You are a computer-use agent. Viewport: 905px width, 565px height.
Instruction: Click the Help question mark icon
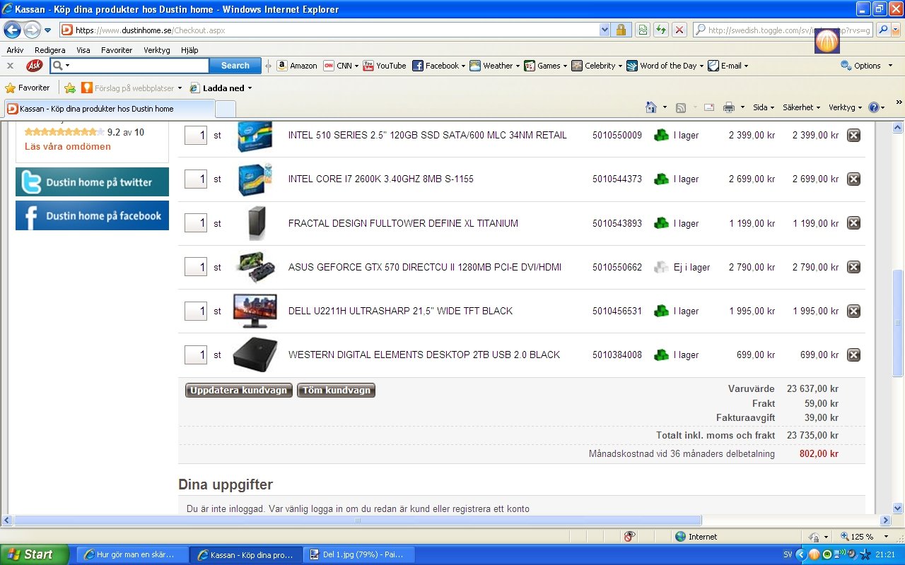click(873, 107)
